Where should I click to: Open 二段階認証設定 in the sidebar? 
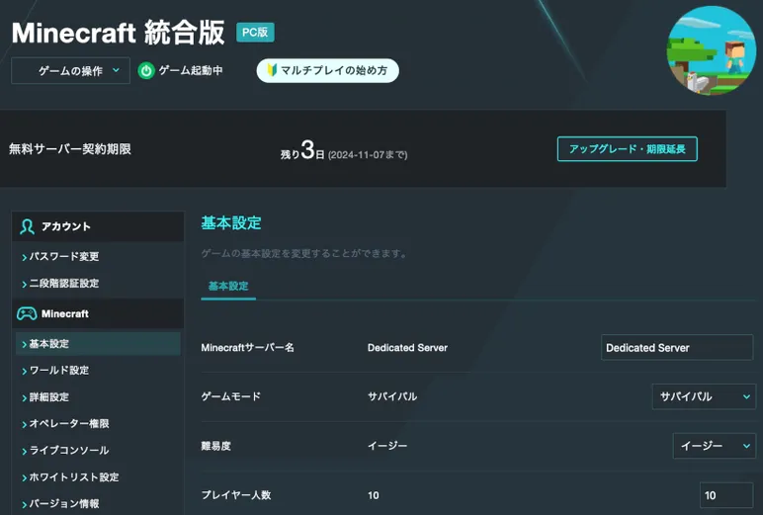tap(63, 284)
